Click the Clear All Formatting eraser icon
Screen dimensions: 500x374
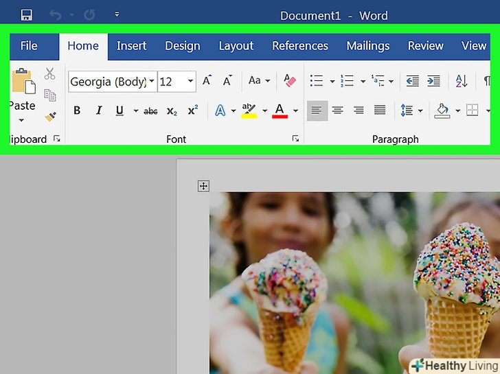(290, 81)
